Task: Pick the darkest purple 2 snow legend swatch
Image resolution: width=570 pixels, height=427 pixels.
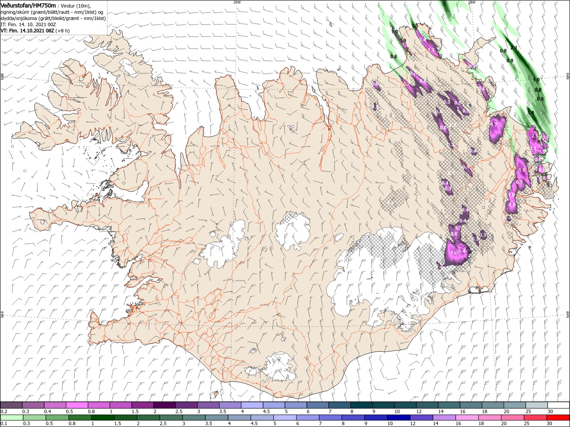Action: coord(164,405)
